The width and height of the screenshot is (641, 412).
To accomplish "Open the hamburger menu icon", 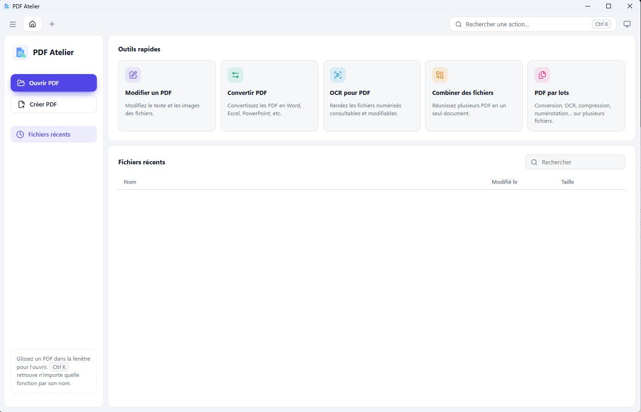I will (x=13, y=24).
